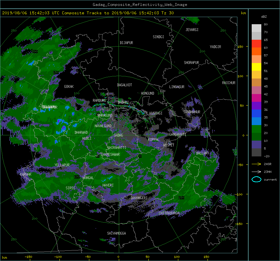
Task: Select the orange 57-60 dBZ legend swatch
Action: point(256,51)
